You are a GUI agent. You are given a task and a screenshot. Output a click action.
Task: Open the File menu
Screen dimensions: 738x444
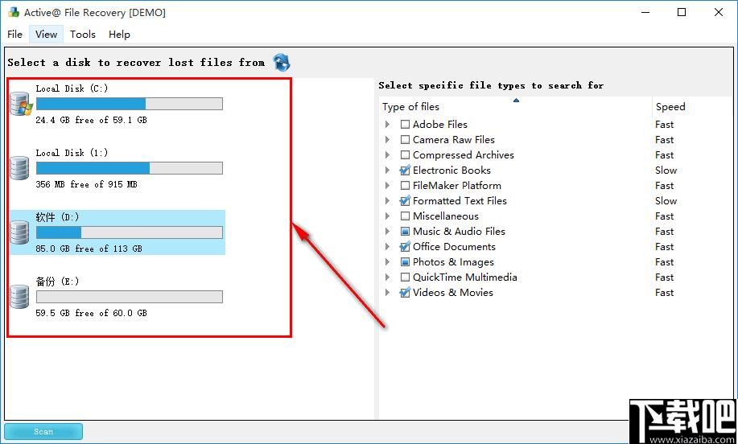(15, 35)
